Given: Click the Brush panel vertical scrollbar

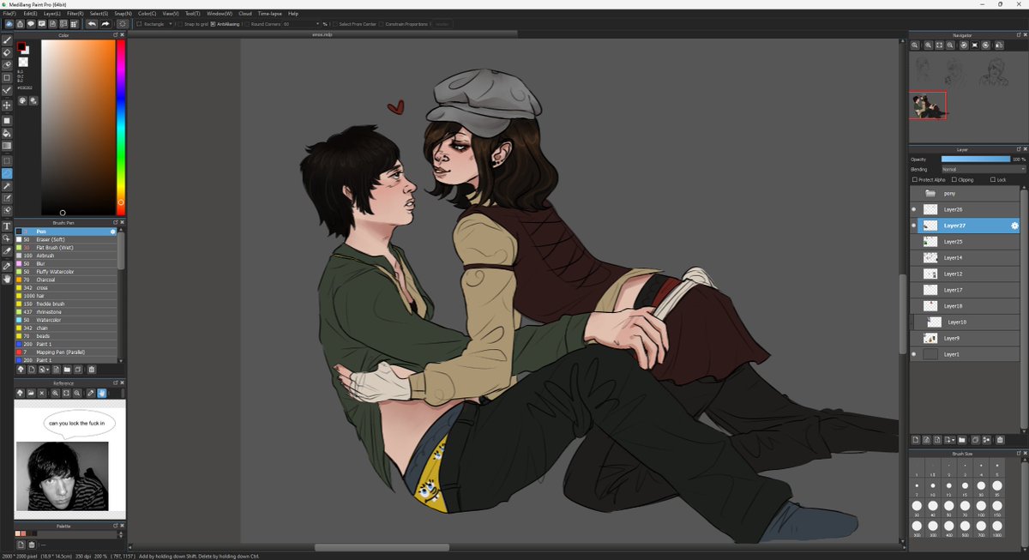Looking at the screenshot, I should 121,249.
